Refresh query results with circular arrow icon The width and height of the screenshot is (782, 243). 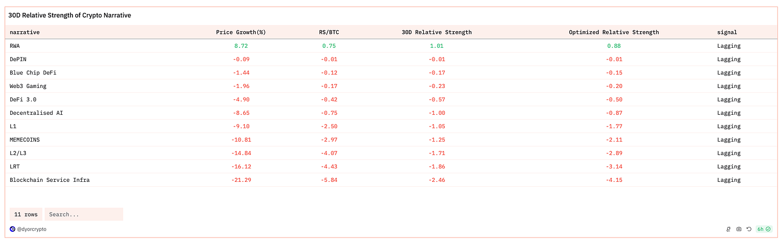[x=749, y=229]
